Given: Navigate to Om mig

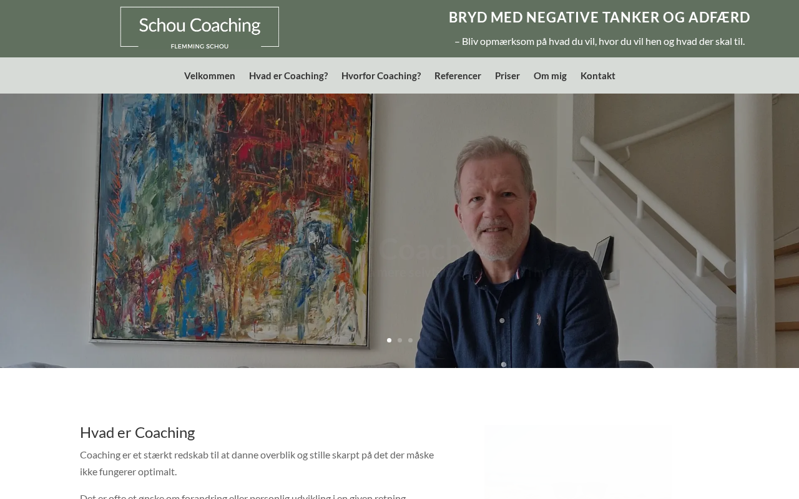Looking at the screenshot, I should (550, 75).
